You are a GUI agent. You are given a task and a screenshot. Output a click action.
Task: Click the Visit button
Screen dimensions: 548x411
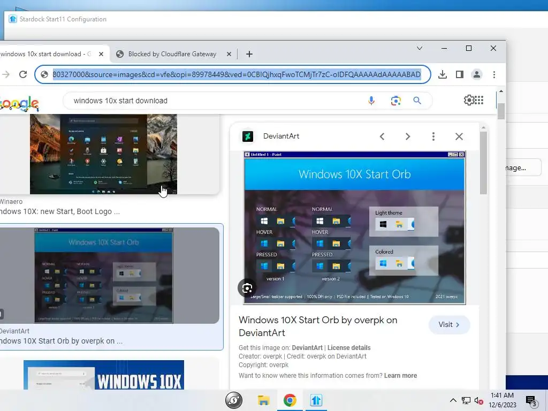449,325
